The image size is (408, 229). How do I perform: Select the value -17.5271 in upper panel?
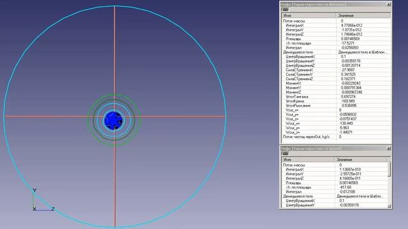tap(347, 43)
